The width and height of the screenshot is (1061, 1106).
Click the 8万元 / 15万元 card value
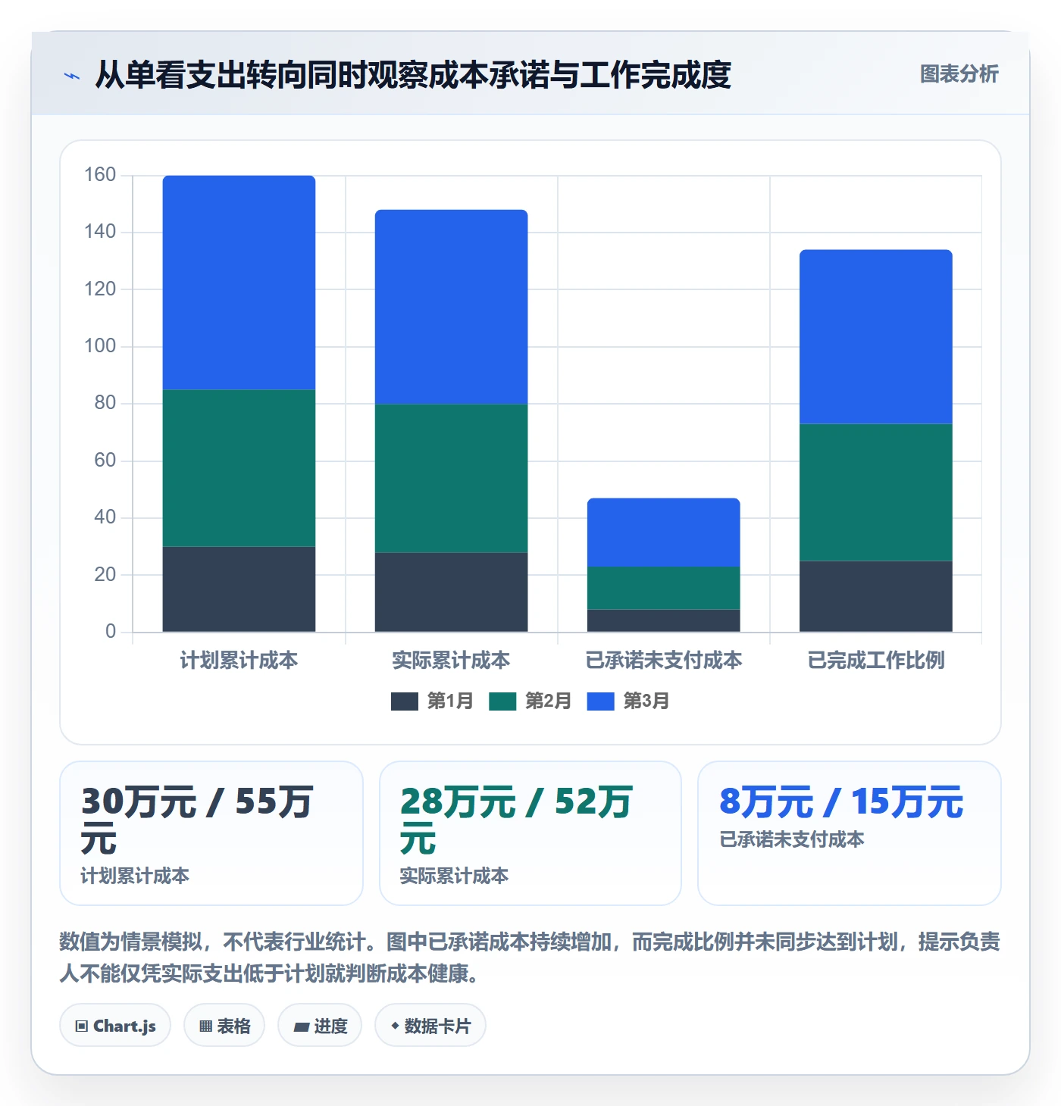841,802
